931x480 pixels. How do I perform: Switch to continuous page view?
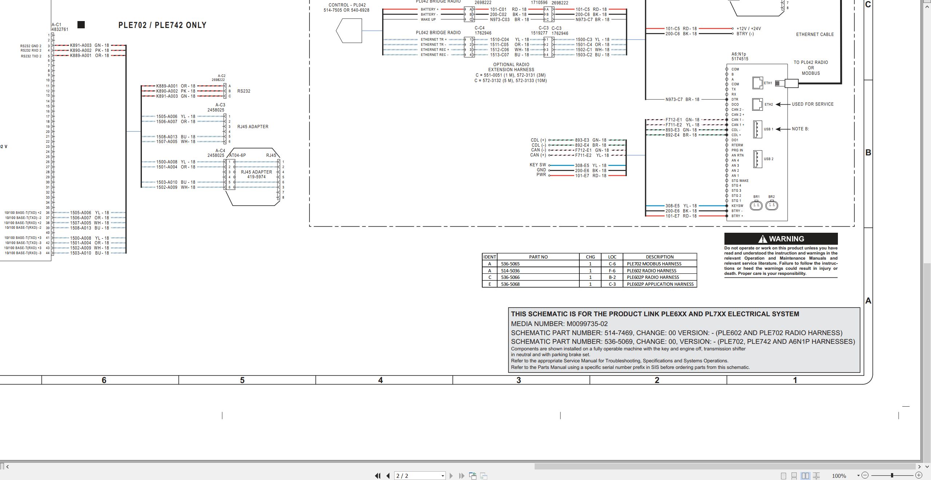click(794, 476)
